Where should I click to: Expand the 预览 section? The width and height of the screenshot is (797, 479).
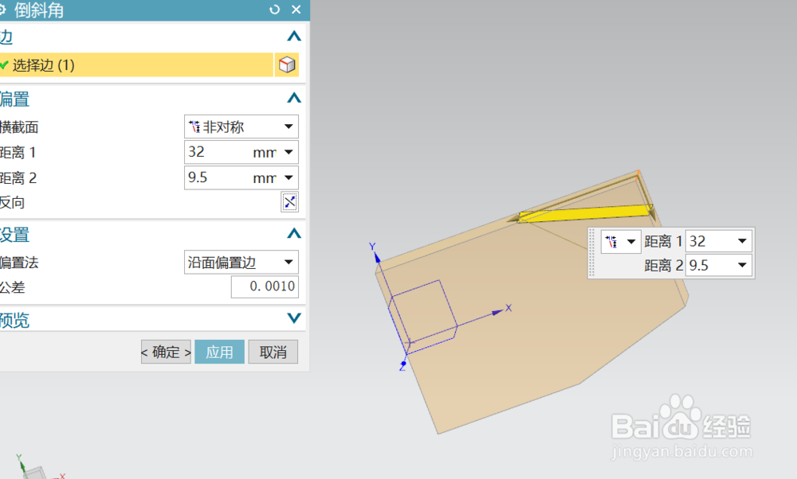pyautogui.click(x=294, y=318)
